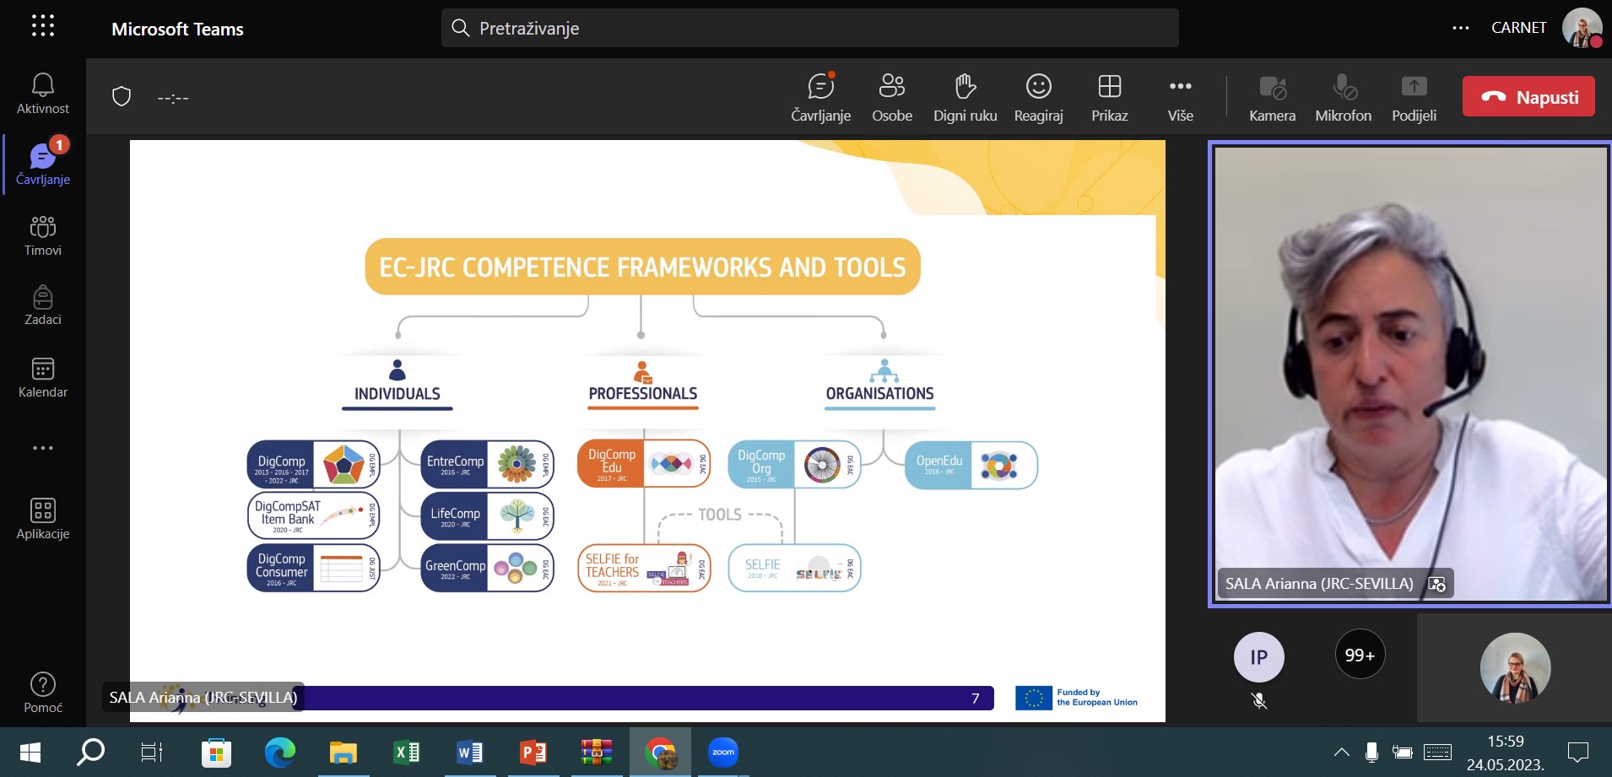1612x777 pixels.
Task: Open Više more actions menu
Action: 1181,98
